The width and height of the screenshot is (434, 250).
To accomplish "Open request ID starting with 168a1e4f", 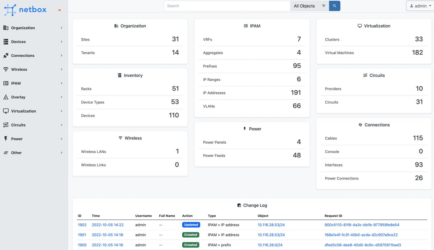I will [361, 235].
